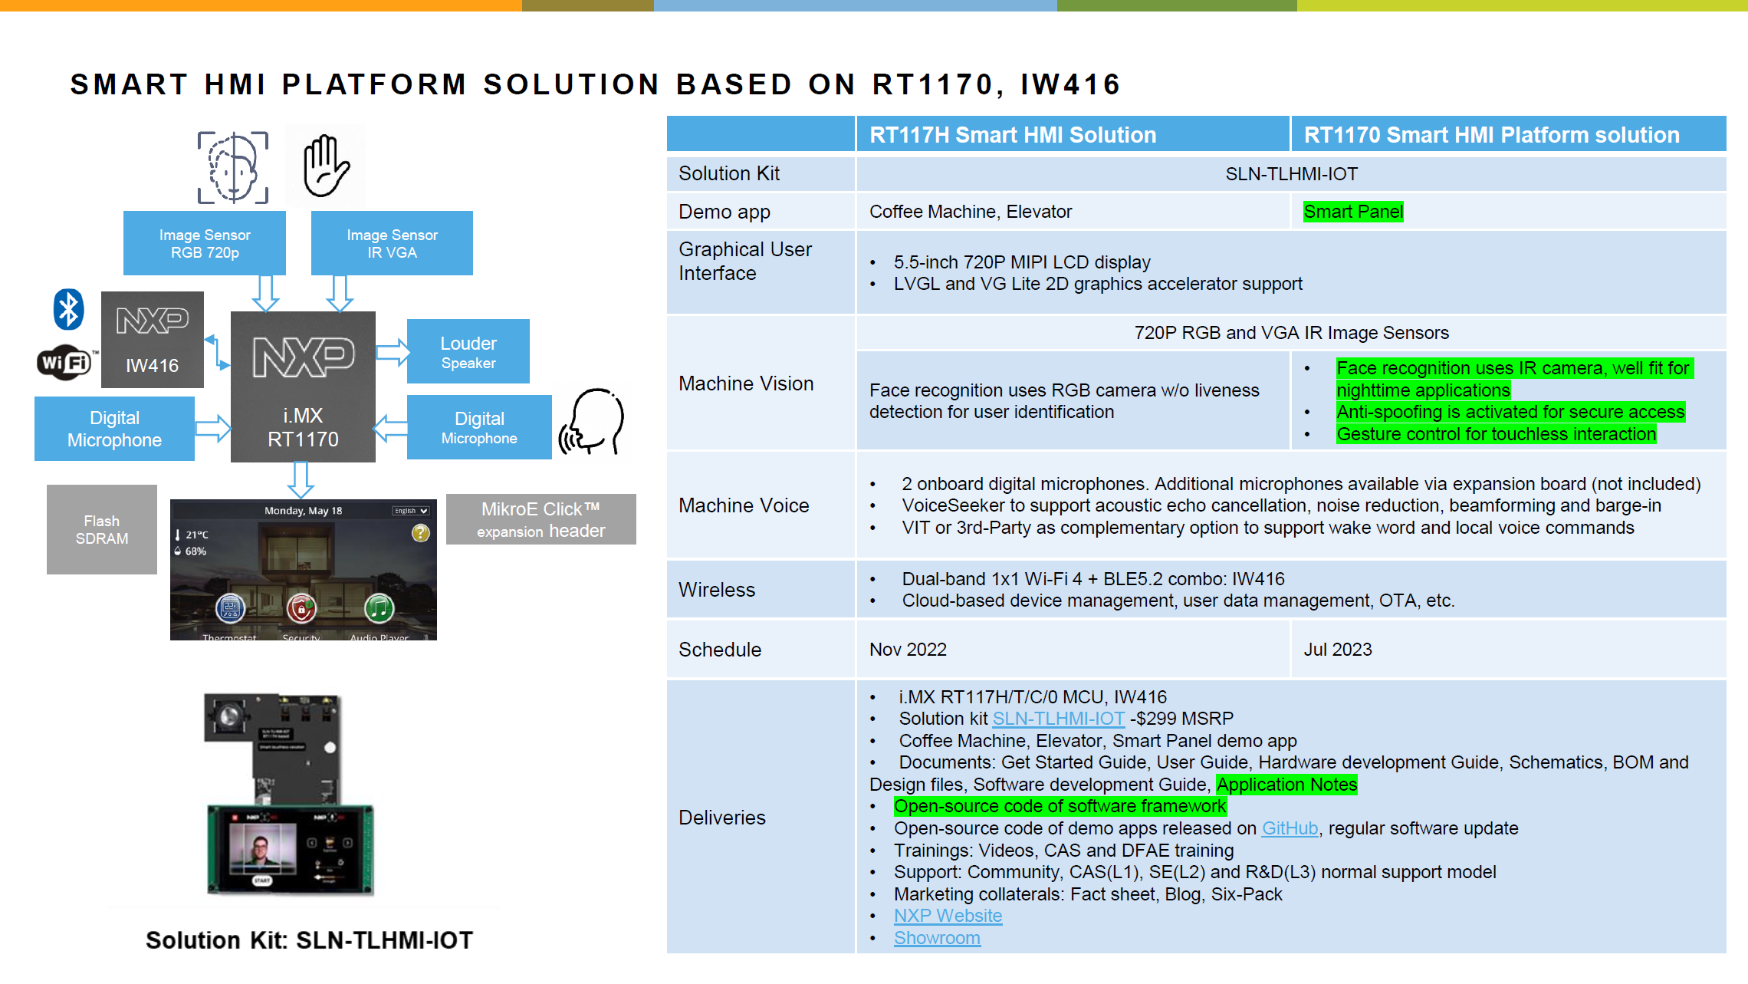Click the yellow question mark help icon
This screenshot has height=984, width=1748.
tap(420, 533)
